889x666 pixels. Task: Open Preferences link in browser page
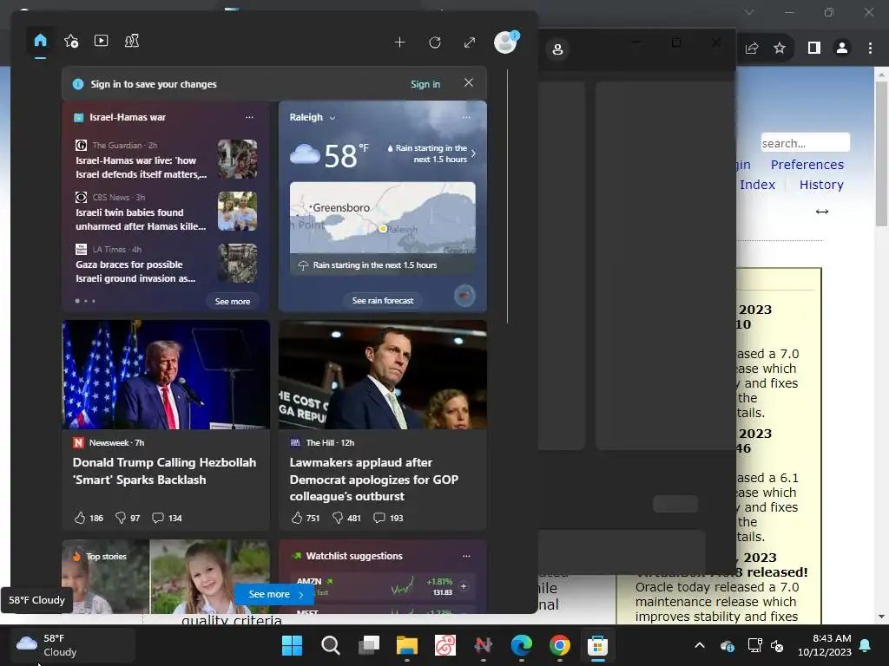coord(807,165)
